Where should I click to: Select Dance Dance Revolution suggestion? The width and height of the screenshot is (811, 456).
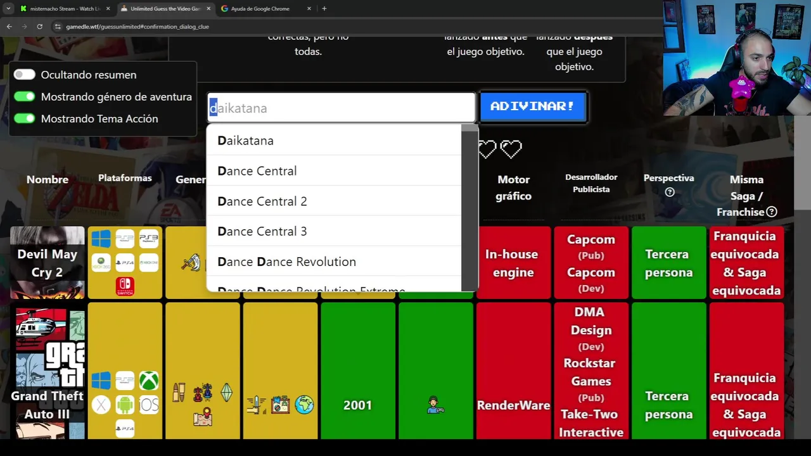334,262
